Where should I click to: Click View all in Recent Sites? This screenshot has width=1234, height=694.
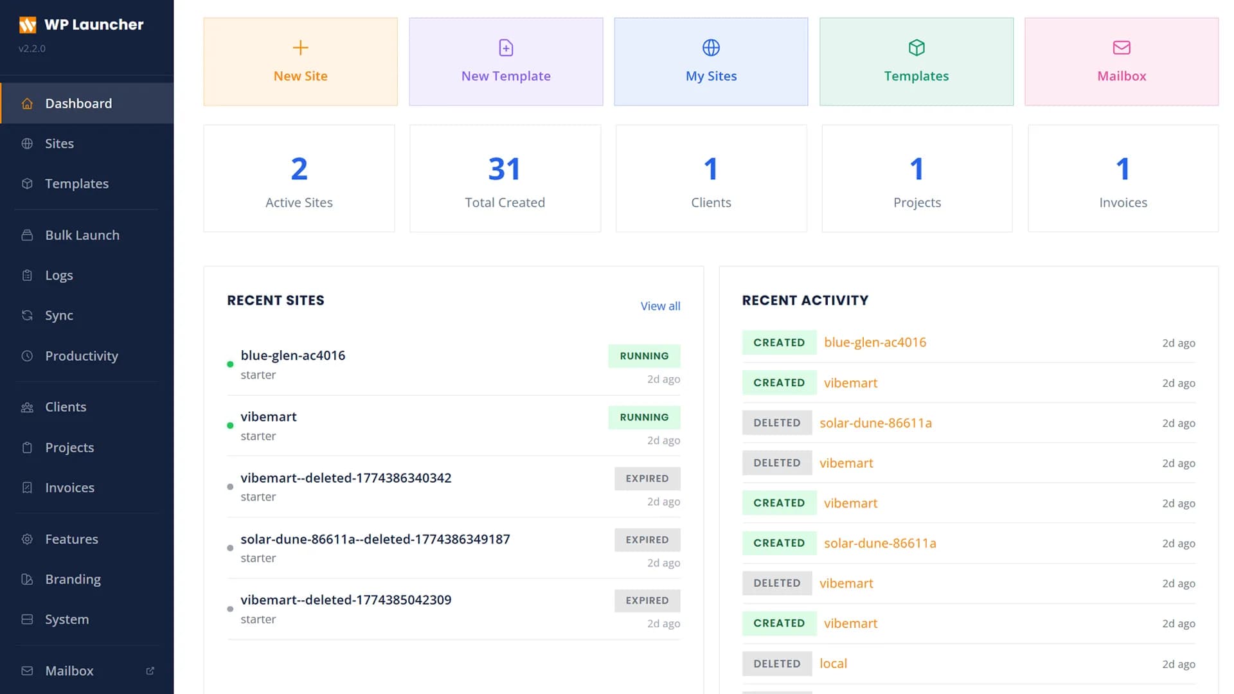660,307
